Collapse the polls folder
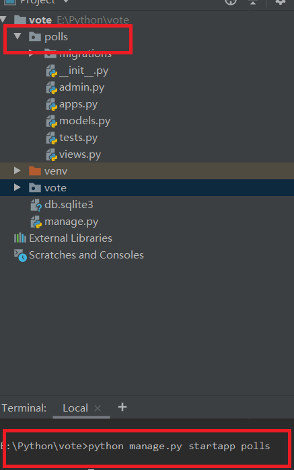 coord(17,36)
